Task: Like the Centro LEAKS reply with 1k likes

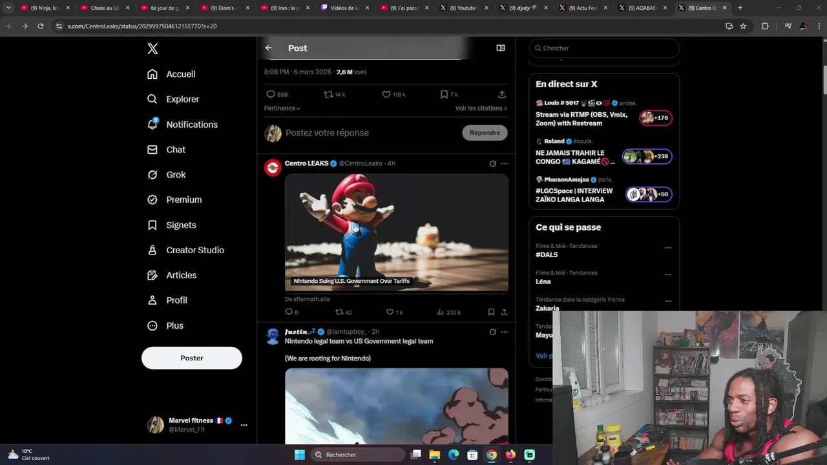Action: click(x=394, y=312)
